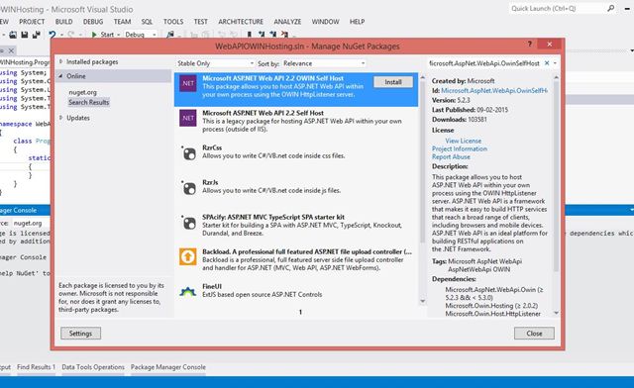Screen dimensions: 634x388
Task: Click the RzrCss package icon
Action: tap(188, 152)
